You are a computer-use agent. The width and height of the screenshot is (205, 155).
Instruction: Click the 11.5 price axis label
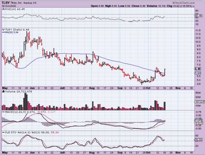click(x=198, y=30)
